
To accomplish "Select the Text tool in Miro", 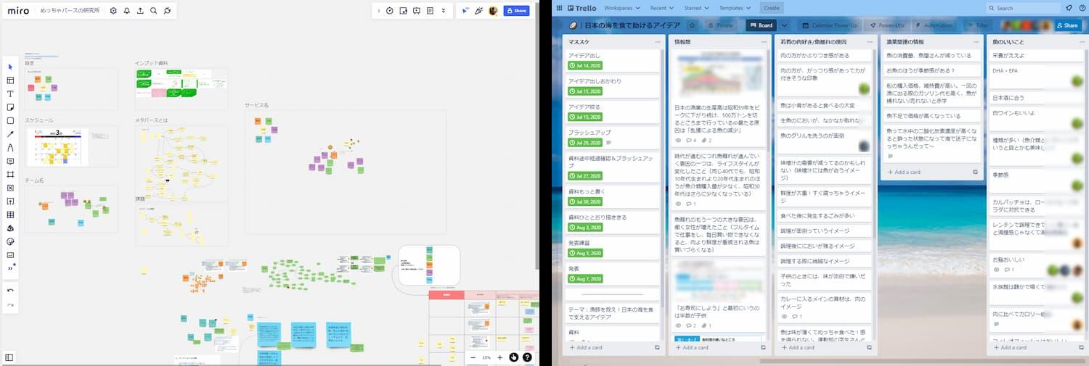I will pyautogui.click(x=10, y=93).
